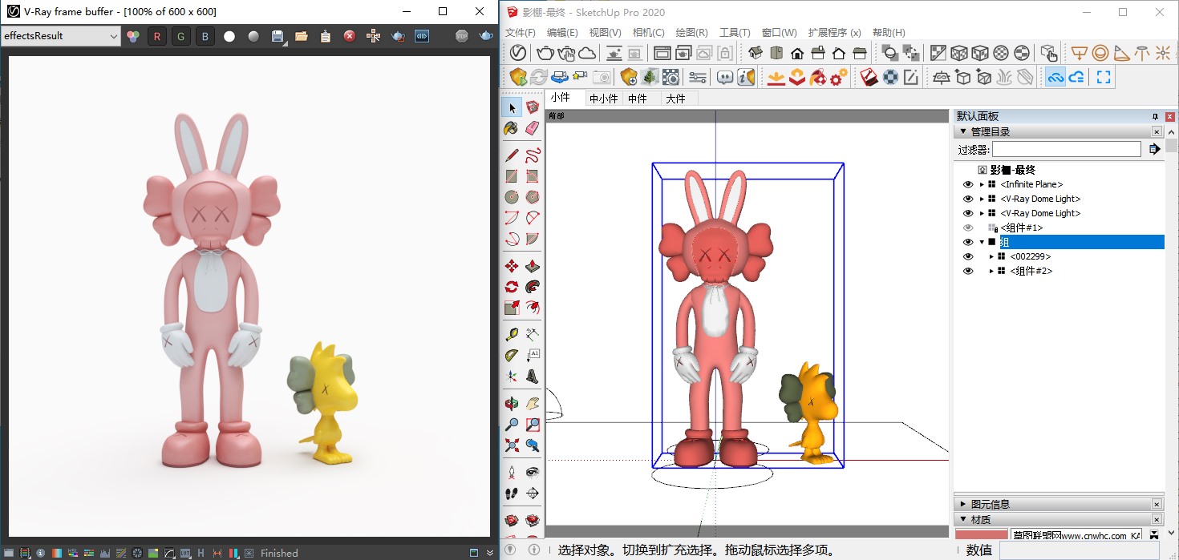Toggle the first V-Ray Dome Light eye icon
Viewport: 1179px width, 560px height.
tap(967, 199)
